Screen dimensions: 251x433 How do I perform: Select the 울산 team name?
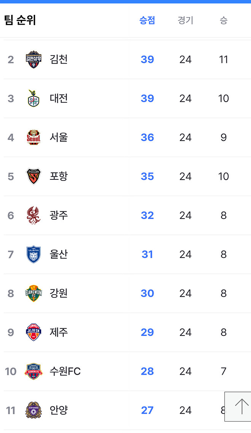point(59,254)
